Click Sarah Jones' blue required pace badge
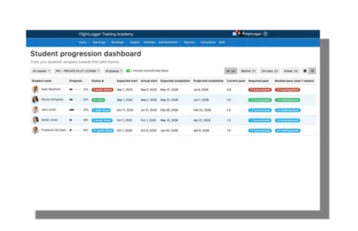Screen dimensions: 358x231 tap(260, 120)
